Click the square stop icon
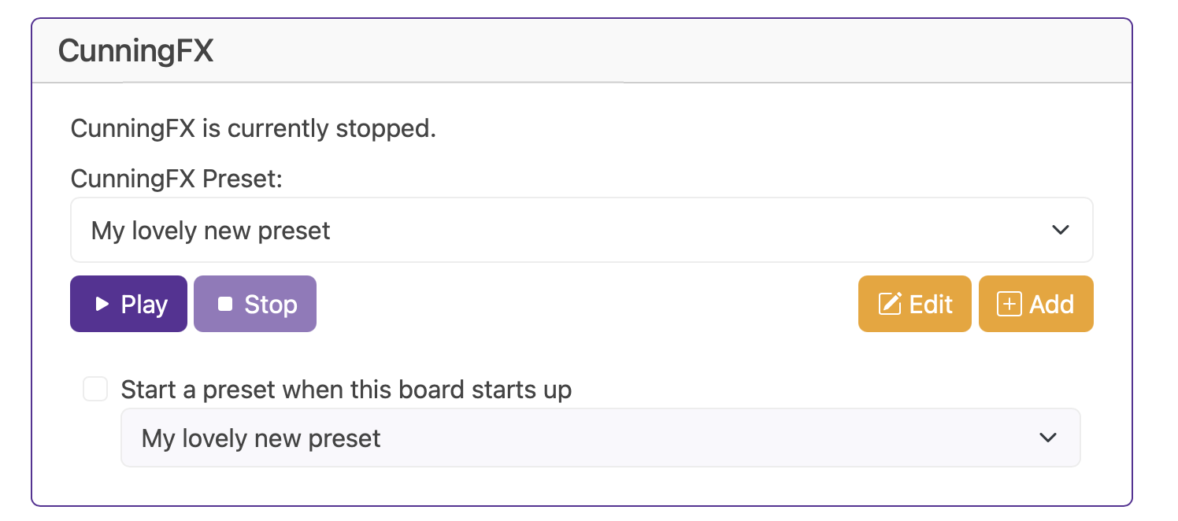This screenshot has height=521, width=1178. pos(225,304)
